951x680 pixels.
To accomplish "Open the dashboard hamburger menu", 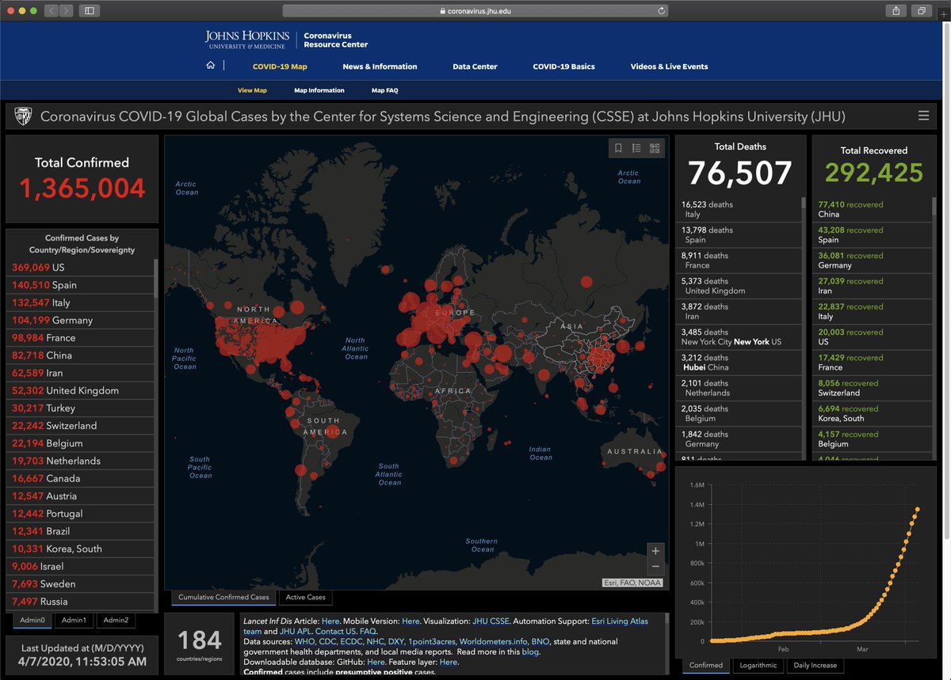I will [923, 116].
